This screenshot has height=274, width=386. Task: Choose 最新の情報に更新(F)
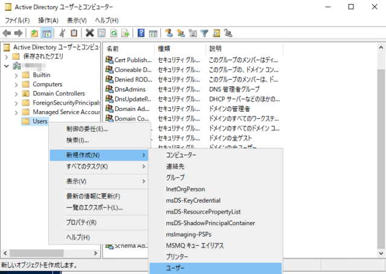(99, 196)
